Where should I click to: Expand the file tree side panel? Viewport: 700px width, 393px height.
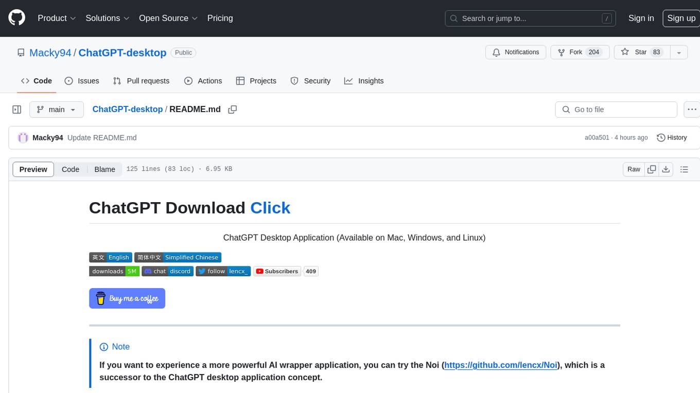click(17, 110)
